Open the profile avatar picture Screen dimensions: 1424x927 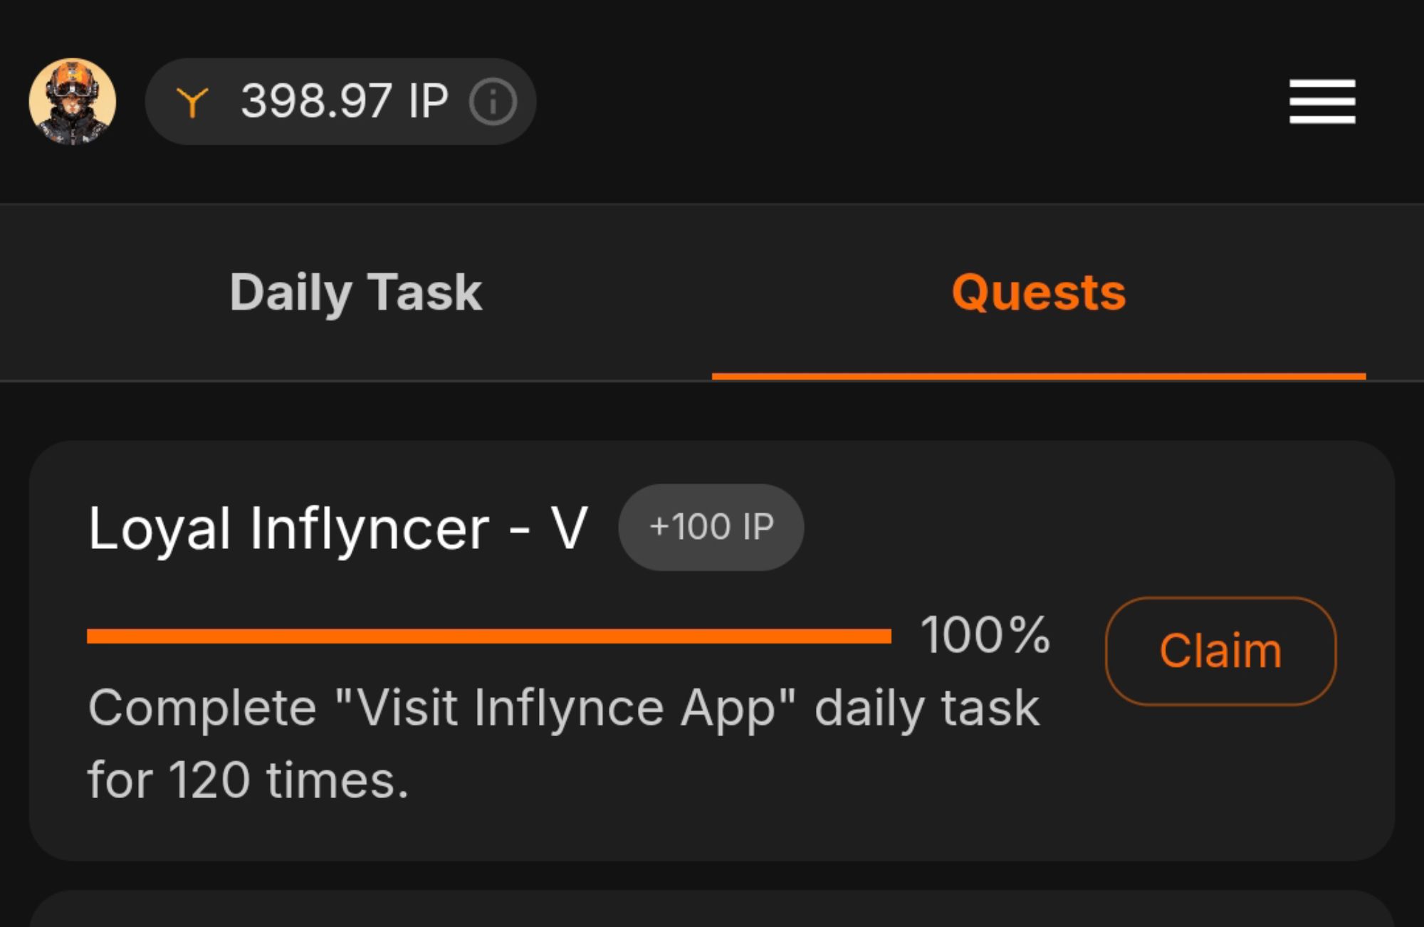click(x=72, y=102)
